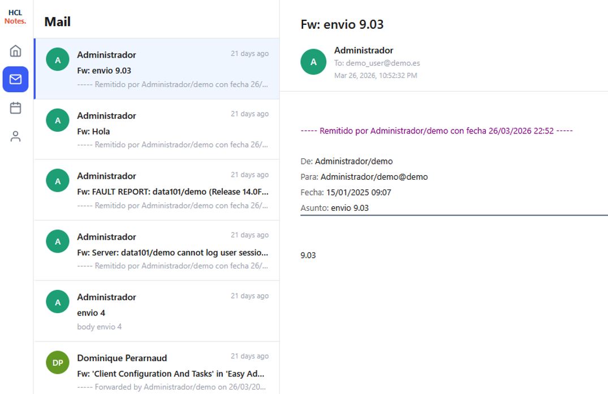Image resolution: width=608 pixels, height=394 pixels.
Task: Open the Contacts person icon
Action: click(16, 136)
